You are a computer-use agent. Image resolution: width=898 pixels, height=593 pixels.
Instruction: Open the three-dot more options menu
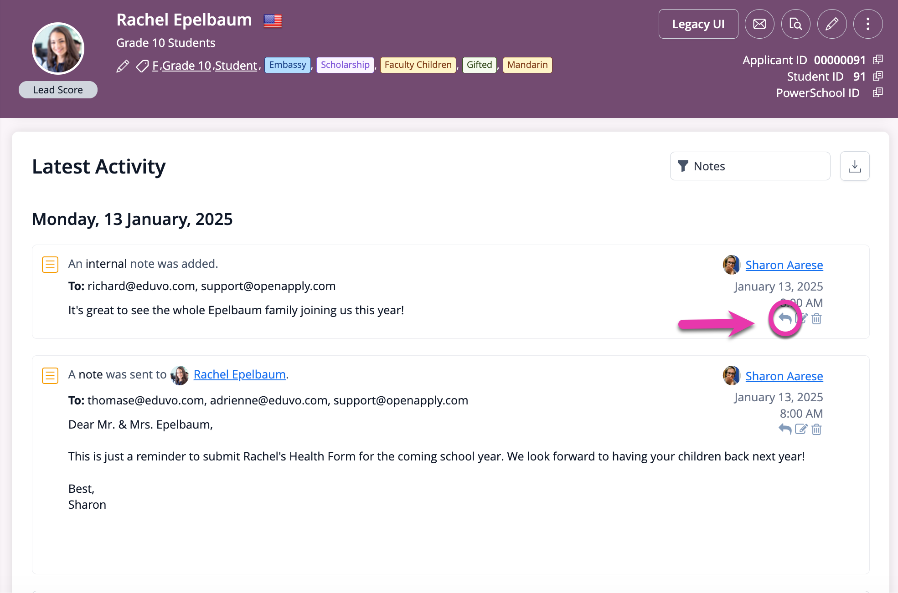click(868, 24)
